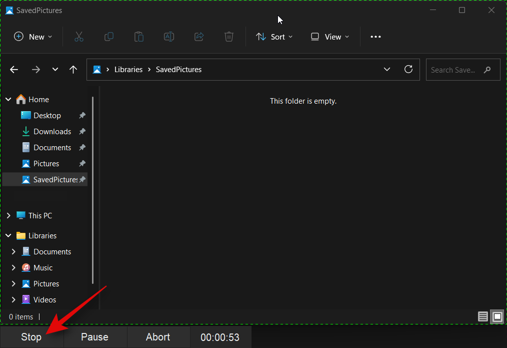Click the Search SavedPictures input box
Image resolution: width=507 pixels, height=348 pixels.
pos(455,70)
